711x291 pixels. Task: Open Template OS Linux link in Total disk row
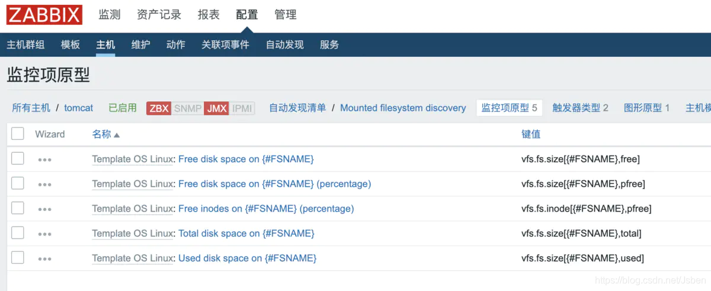tap(133, 234)
